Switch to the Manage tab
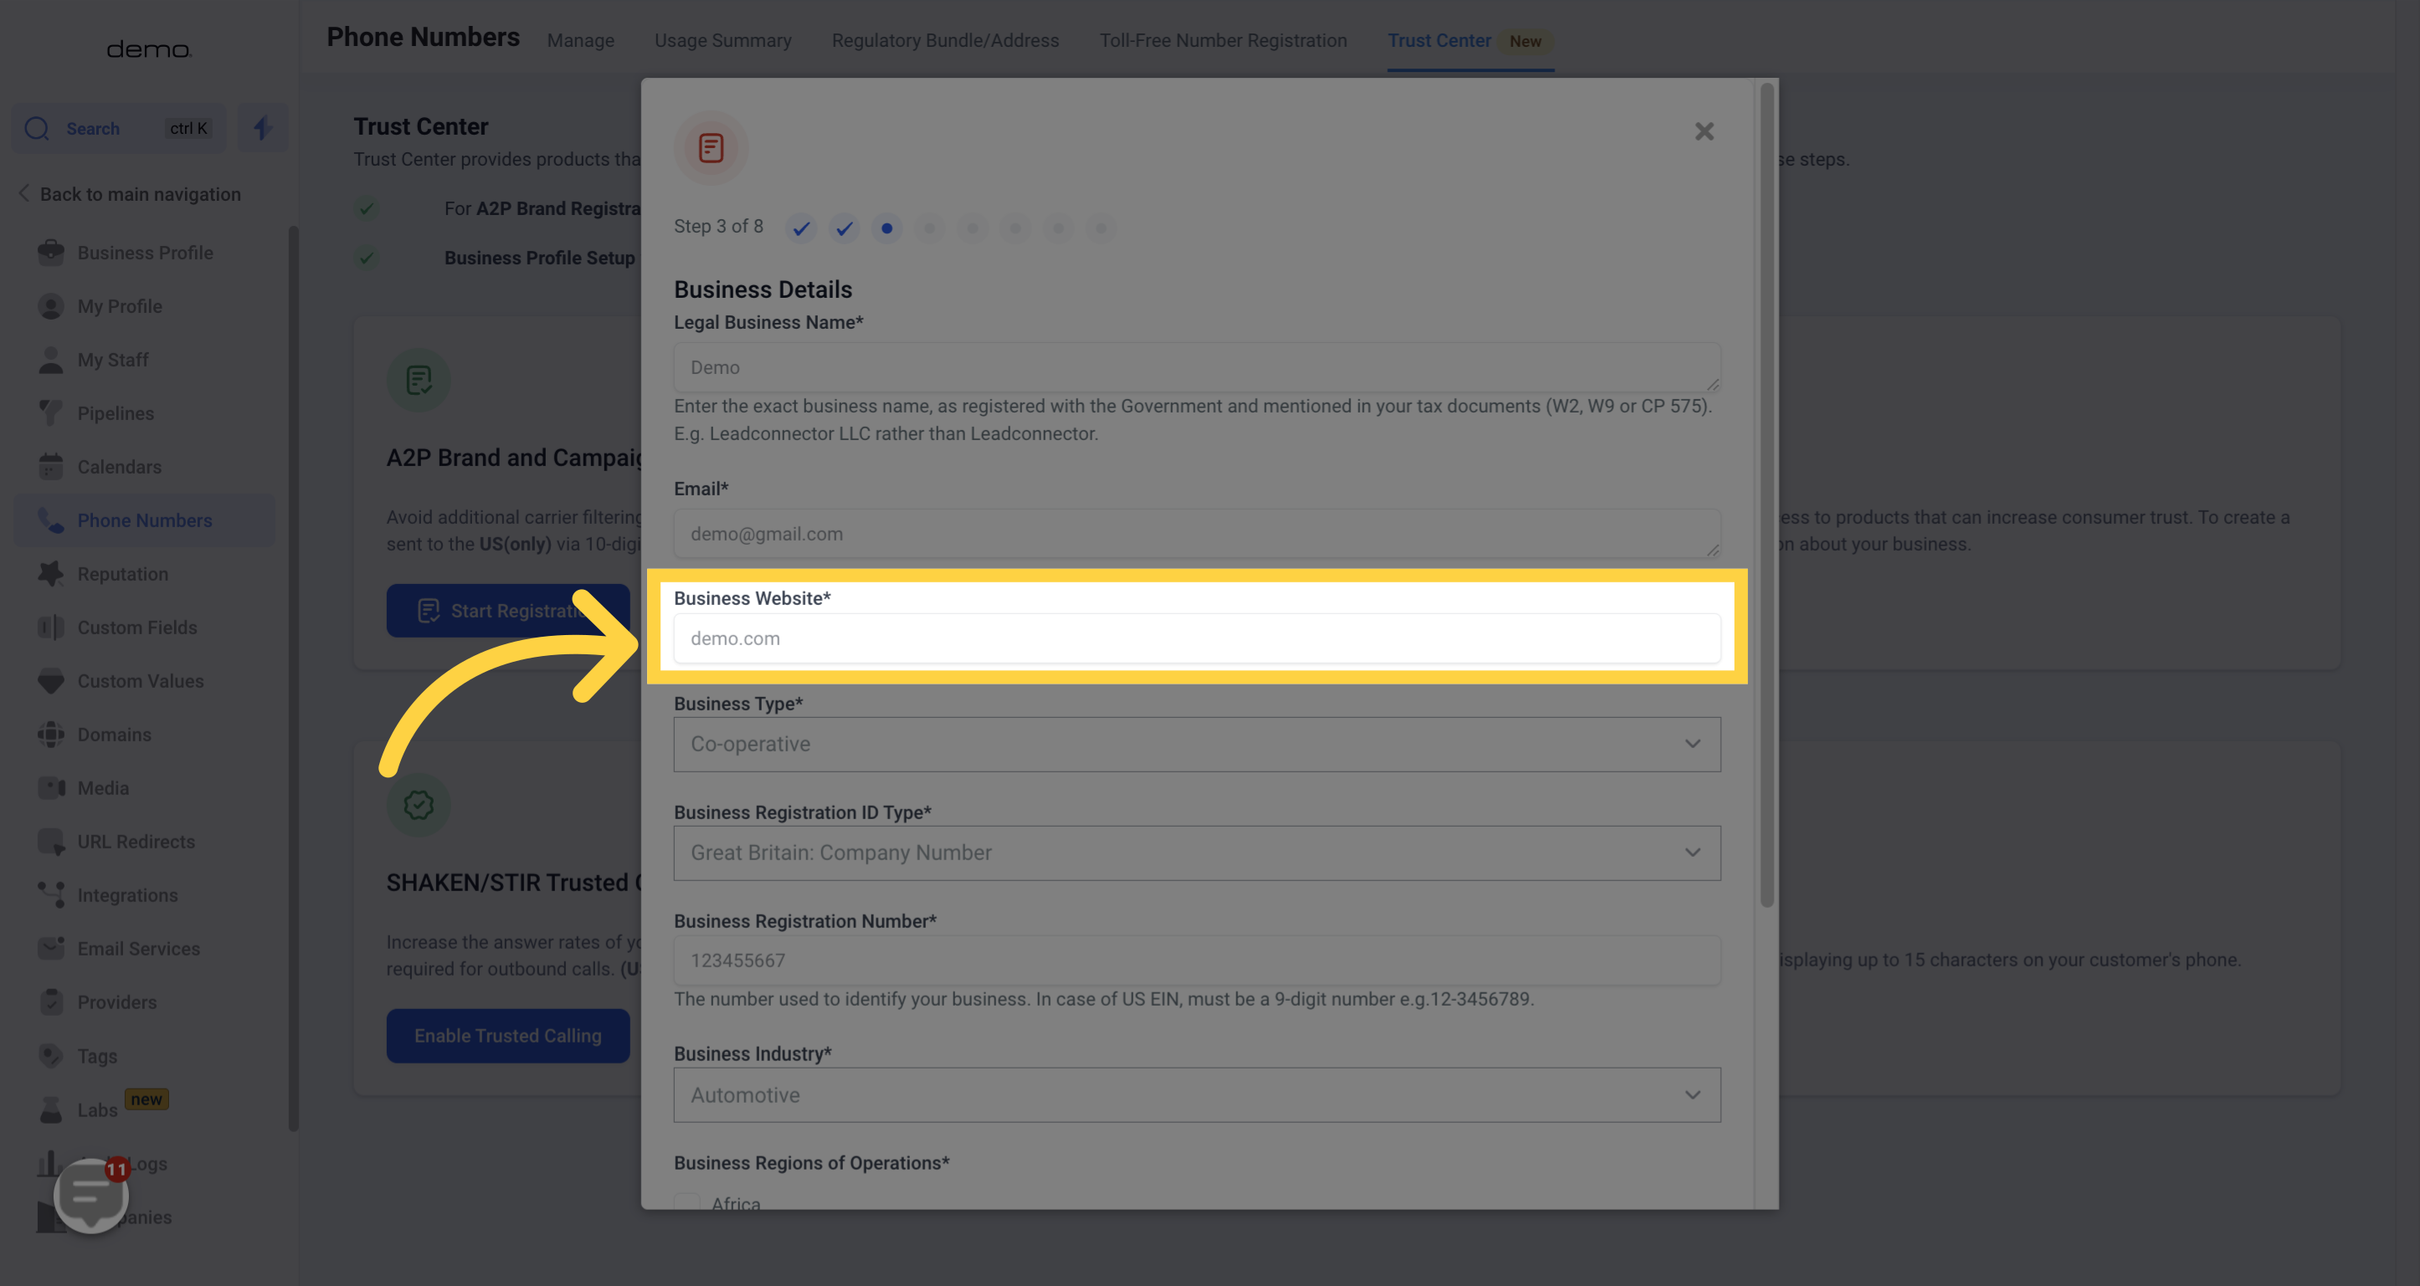Viewport: 2420px width, 1286px height. coord(581,40)
